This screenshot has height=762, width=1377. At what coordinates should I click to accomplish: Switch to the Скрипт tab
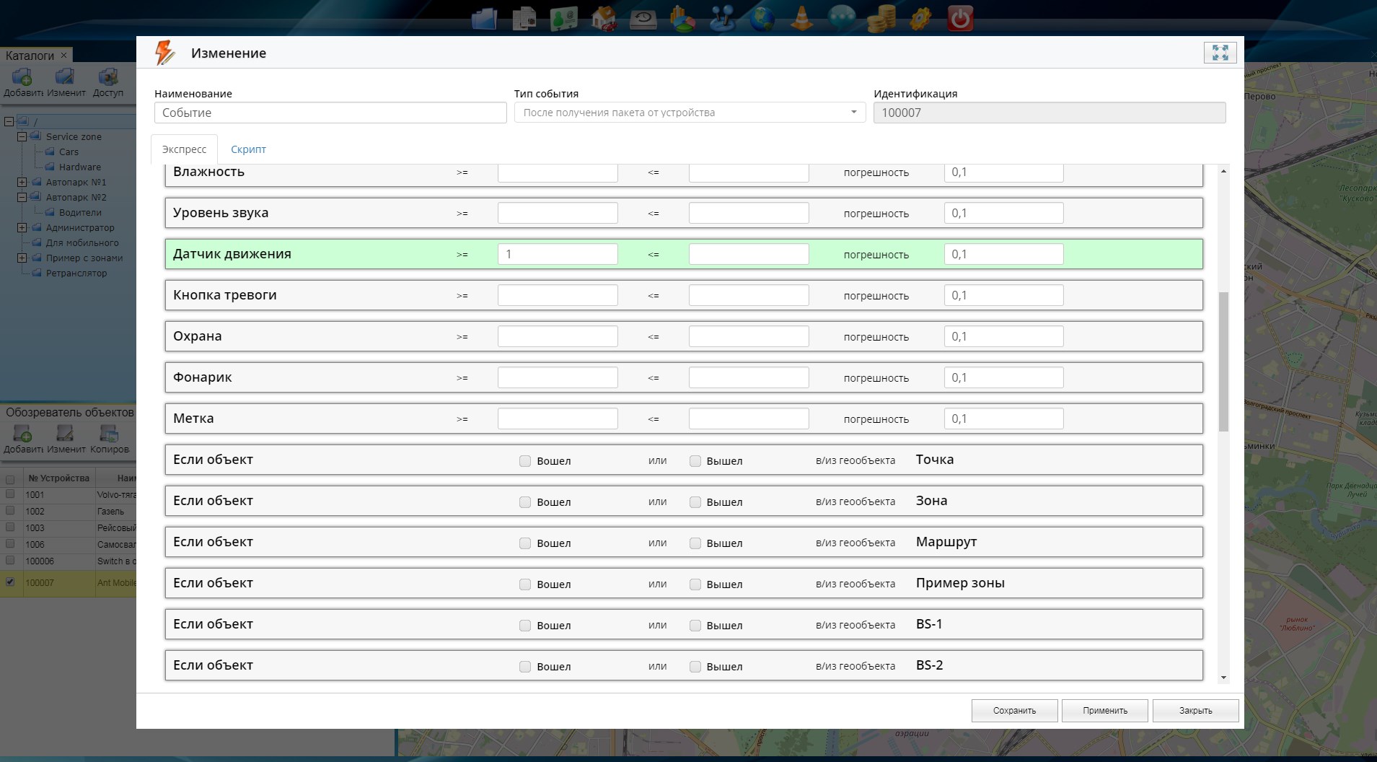[x=248, y=149]
